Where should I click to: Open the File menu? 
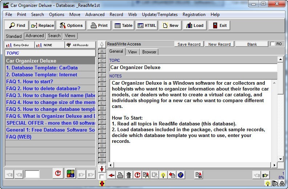click(x=9, y=15)
